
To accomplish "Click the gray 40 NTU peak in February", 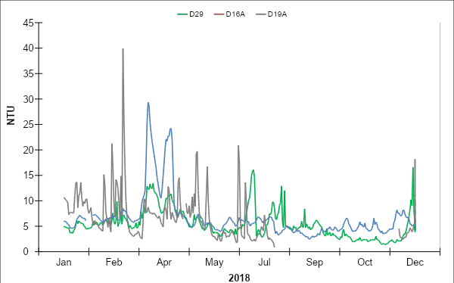I will tap(123, 49).
